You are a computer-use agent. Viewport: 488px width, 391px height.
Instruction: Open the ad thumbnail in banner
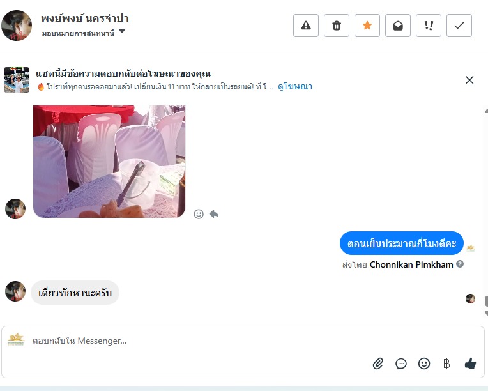click(17, 80)
